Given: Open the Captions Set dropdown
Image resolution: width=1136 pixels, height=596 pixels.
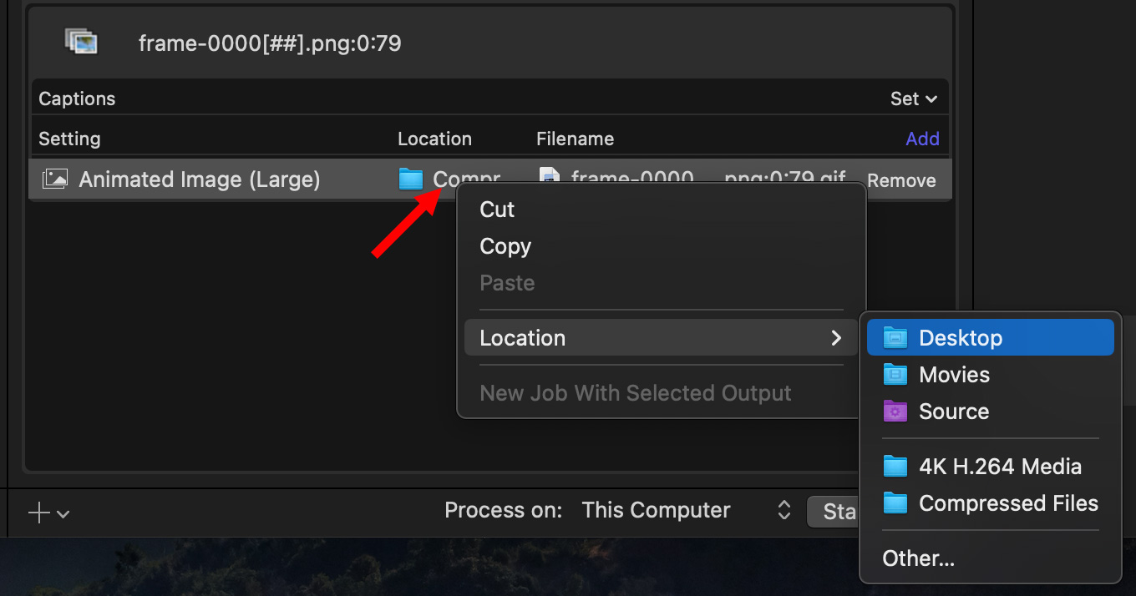Looking at the screenshot, I should [x=913, y=98].
